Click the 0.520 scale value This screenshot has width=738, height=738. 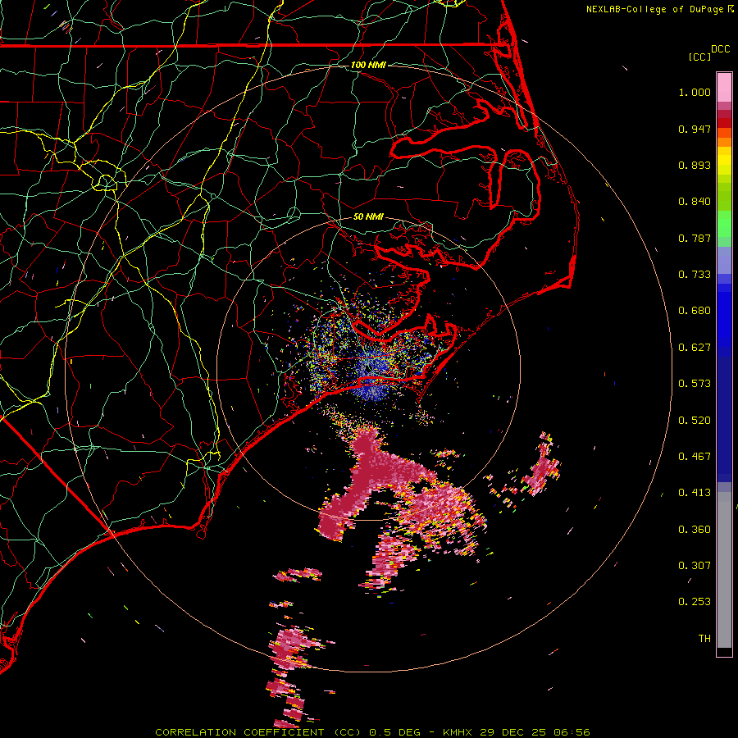(x=695, y=421)
